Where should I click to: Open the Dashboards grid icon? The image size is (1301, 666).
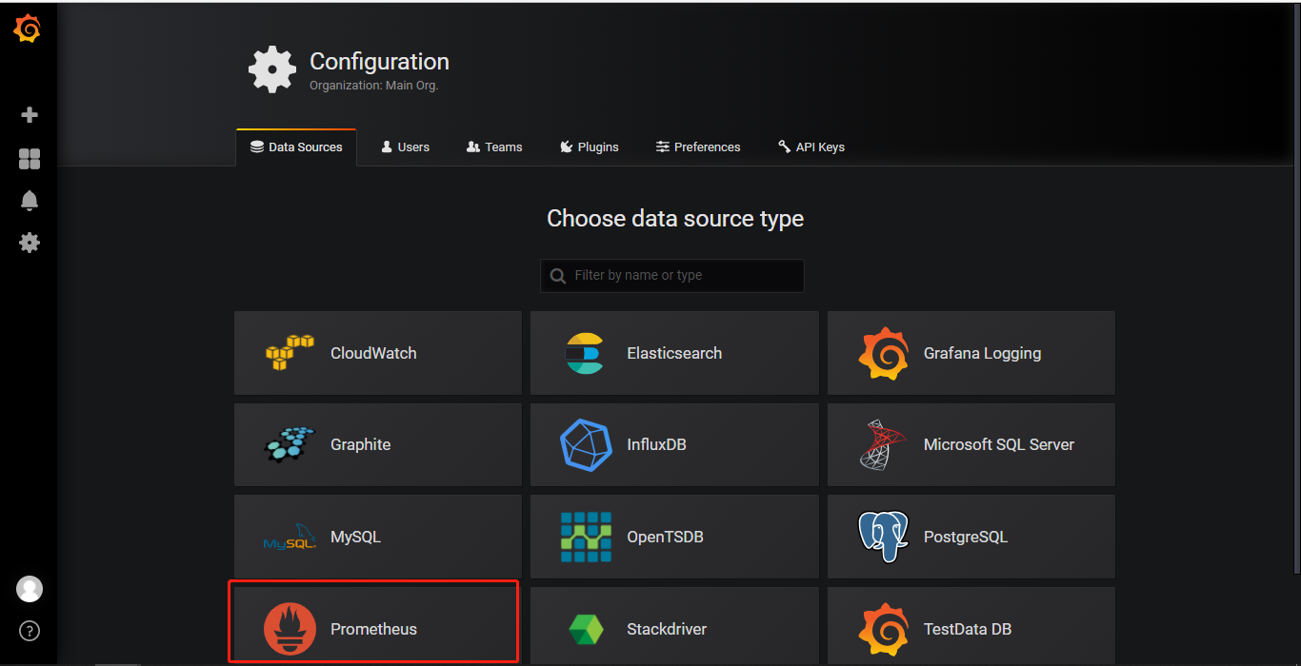click(x=30, y=159)
